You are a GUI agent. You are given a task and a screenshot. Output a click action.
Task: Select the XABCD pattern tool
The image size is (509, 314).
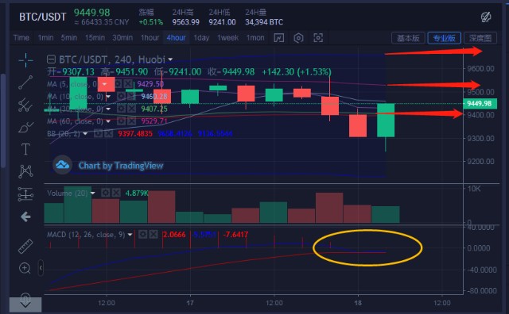coord(25,171)
